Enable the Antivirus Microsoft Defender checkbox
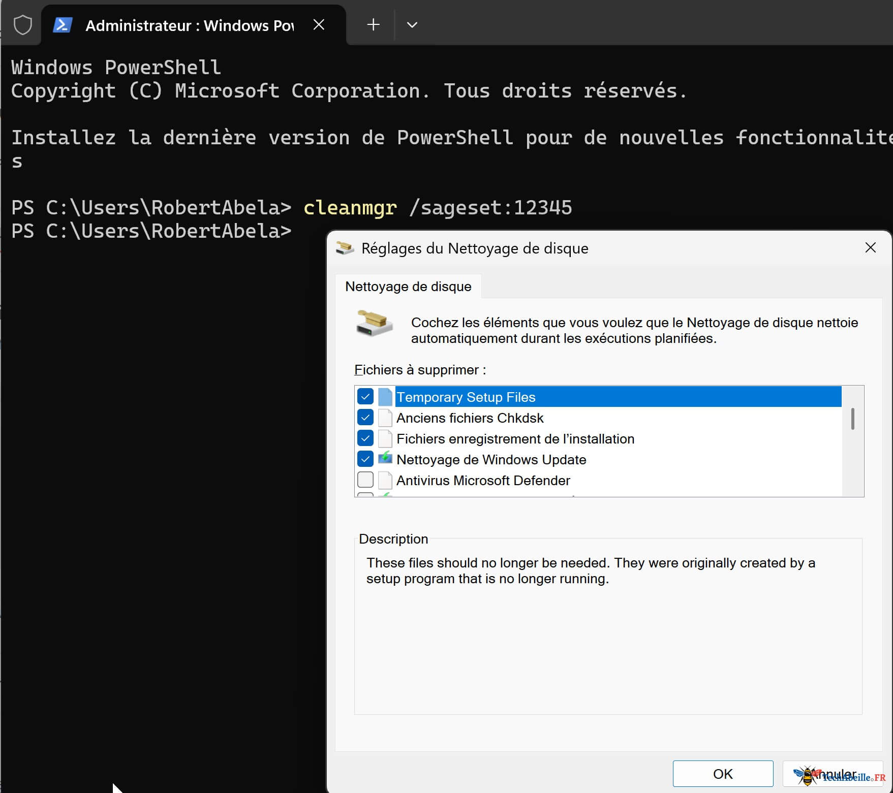This screenshot has height=793, width=893. point(365,480)
